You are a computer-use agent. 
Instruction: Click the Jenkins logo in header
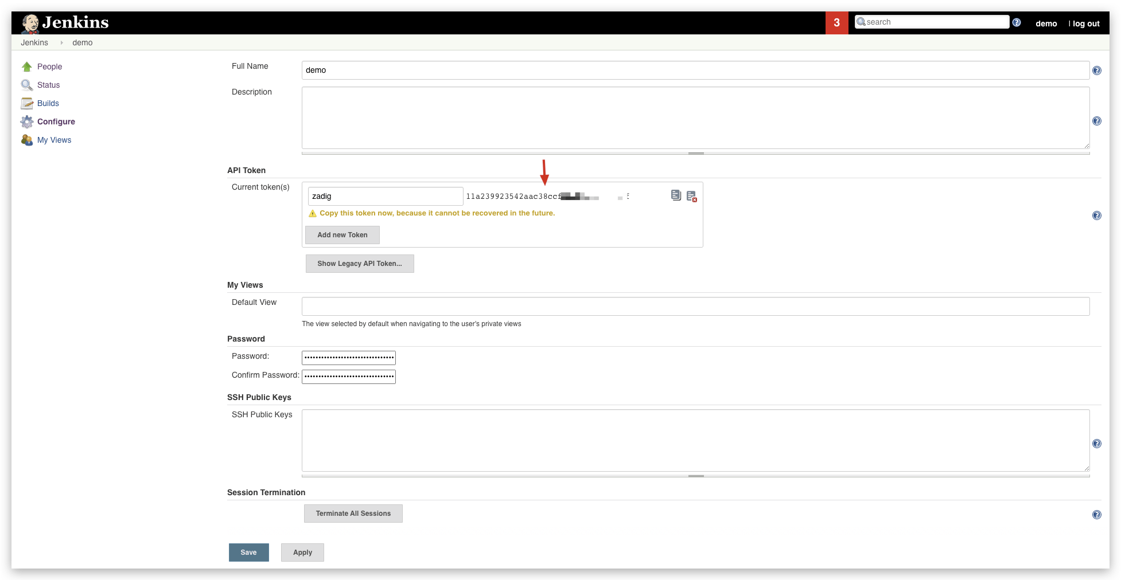(65, 22)
